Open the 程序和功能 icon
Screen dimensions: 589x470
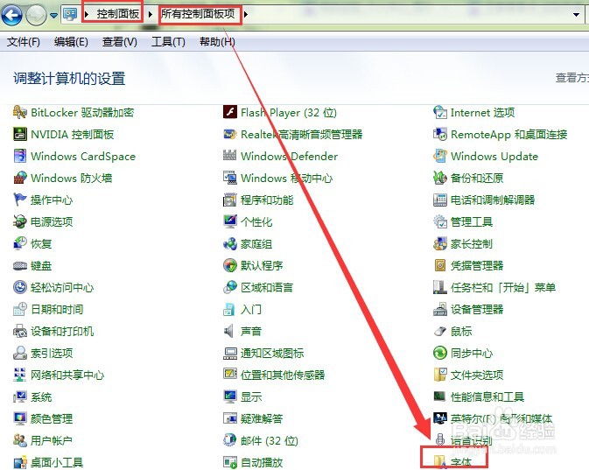point(230,200)
